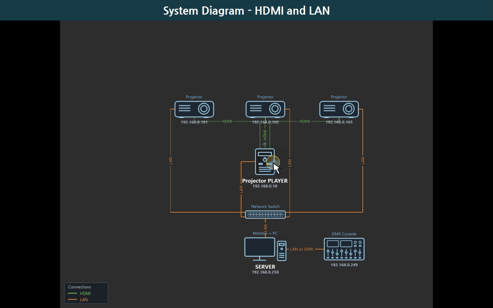Image resolution: width=493 pixels, height=308 pixels.
Task: Click the title "System Diagram - HDMI and LAN"
Action: pyautogui.click(x=246, y=11)
